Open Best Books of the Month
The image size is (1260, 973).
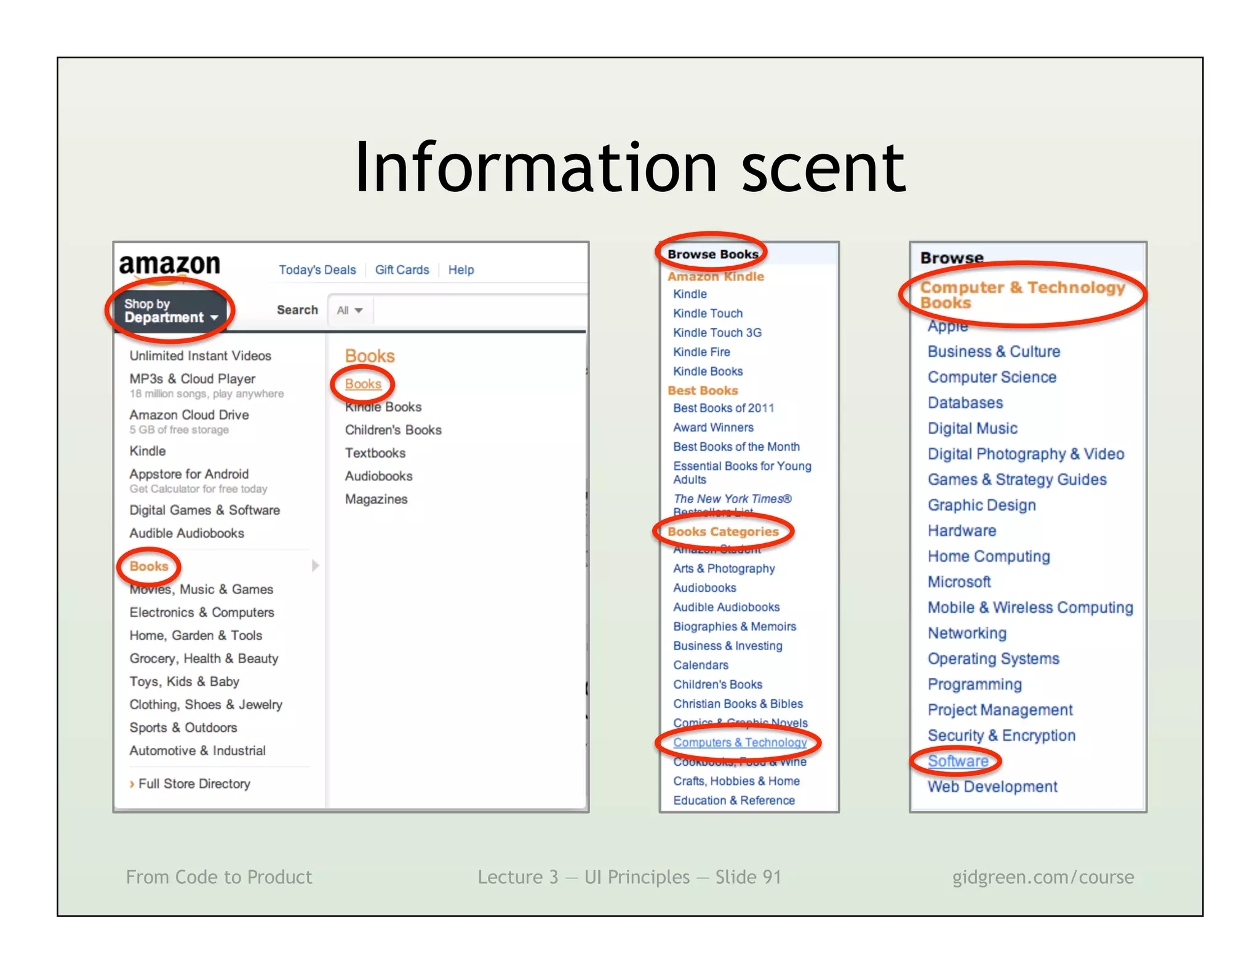point(736,447)
